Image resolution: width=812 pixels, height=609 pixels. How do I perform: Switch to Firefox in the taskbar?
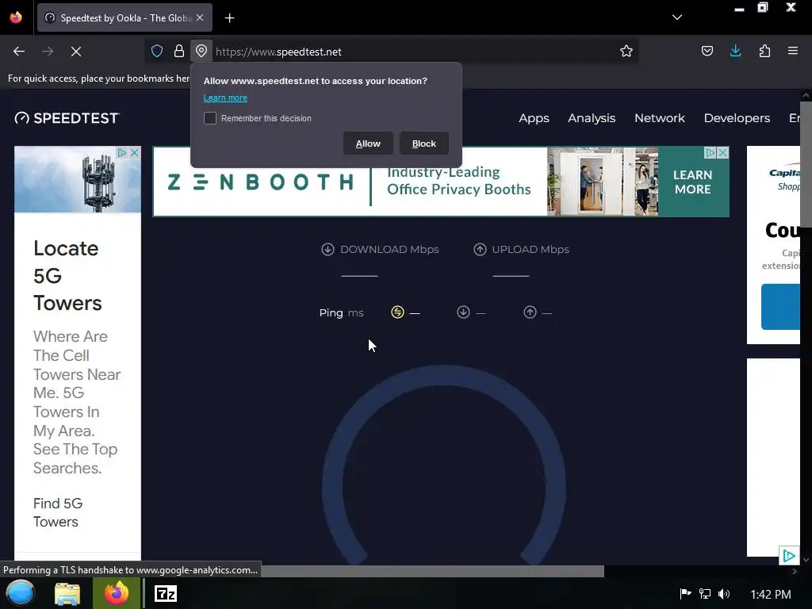[117, 593]
